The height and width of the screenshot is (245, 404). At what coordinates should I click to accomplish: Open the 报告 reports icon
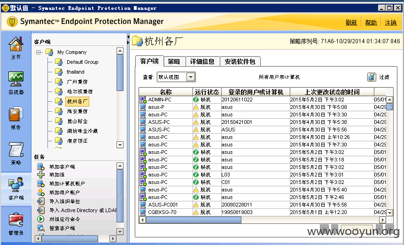(x=16, y=114)
